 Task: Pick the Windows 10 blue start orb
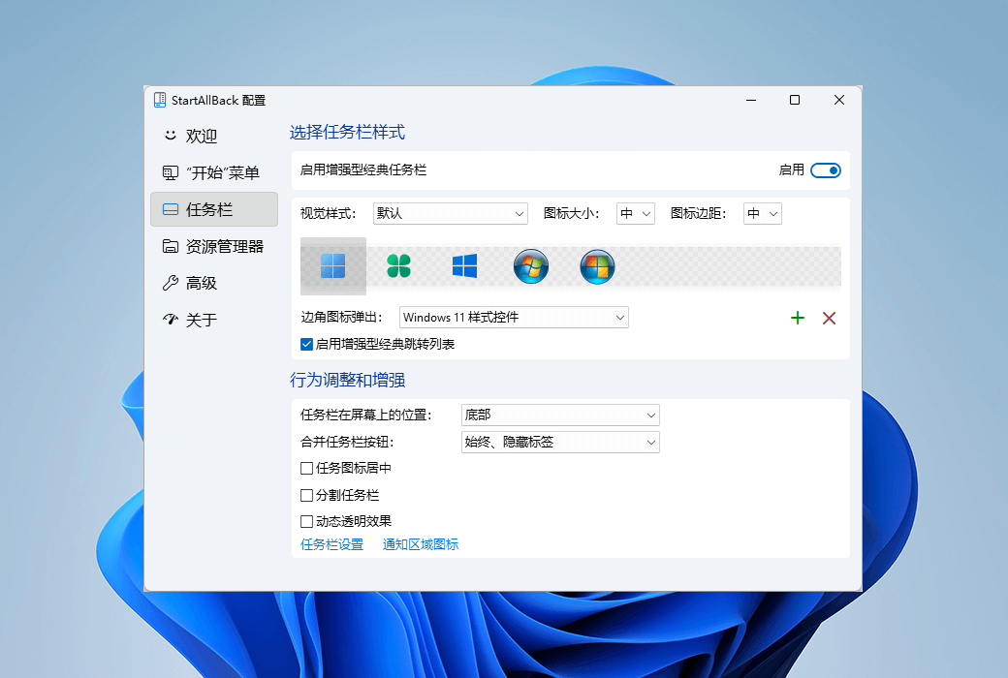pyautogui.click(x=464, y=265)
